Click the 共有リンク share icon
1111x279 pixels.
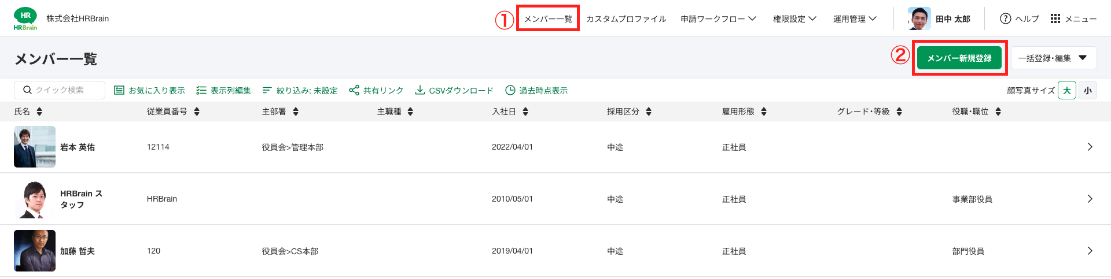(354, 90)
